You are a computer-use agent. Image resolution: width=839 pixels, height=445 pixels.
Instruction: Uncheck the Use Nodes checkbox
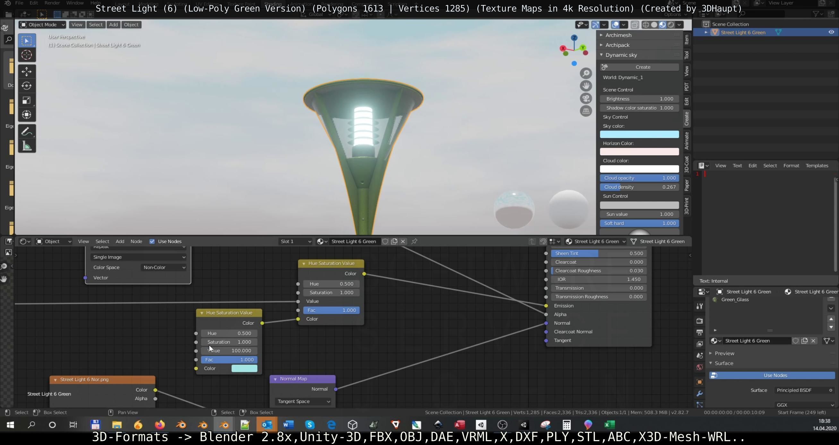point(152,241)
